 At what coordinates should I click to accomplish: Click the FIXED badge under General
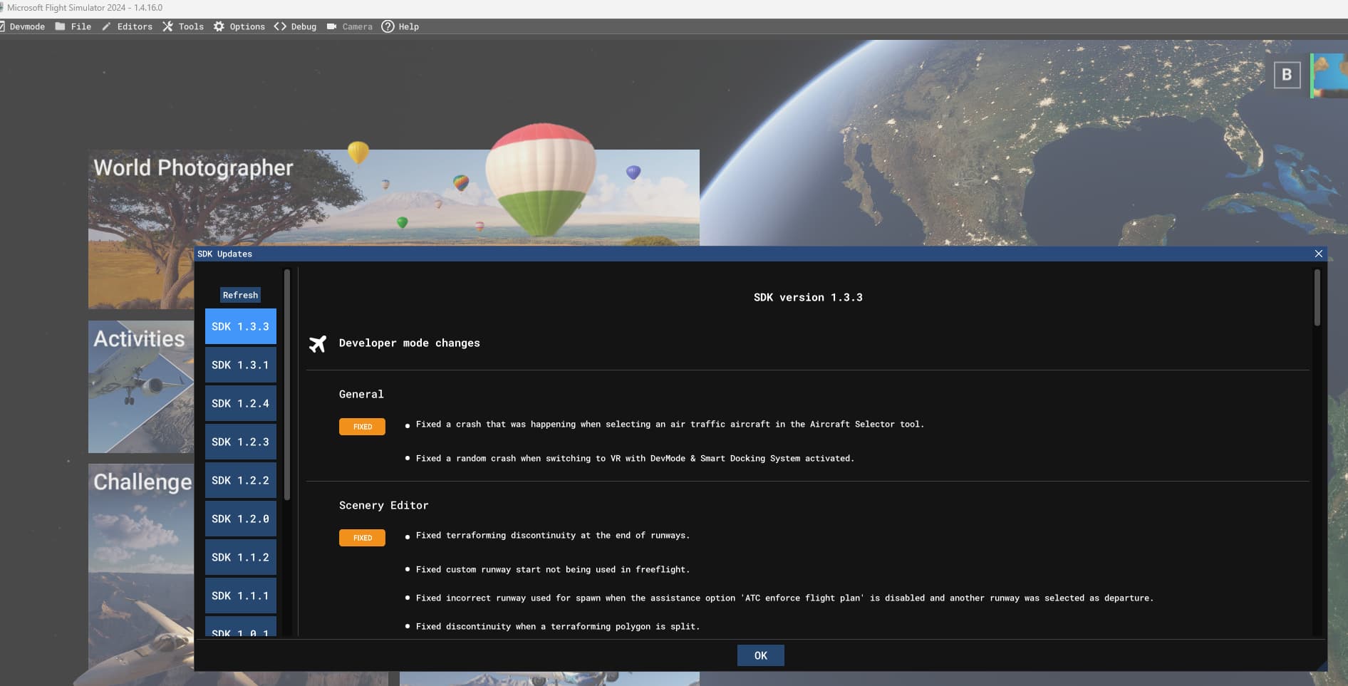click(362, 427)
